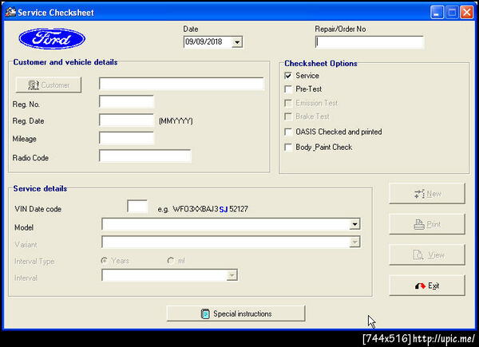
Task: Click the Checksheet Options heading
Action: point(321,64)
